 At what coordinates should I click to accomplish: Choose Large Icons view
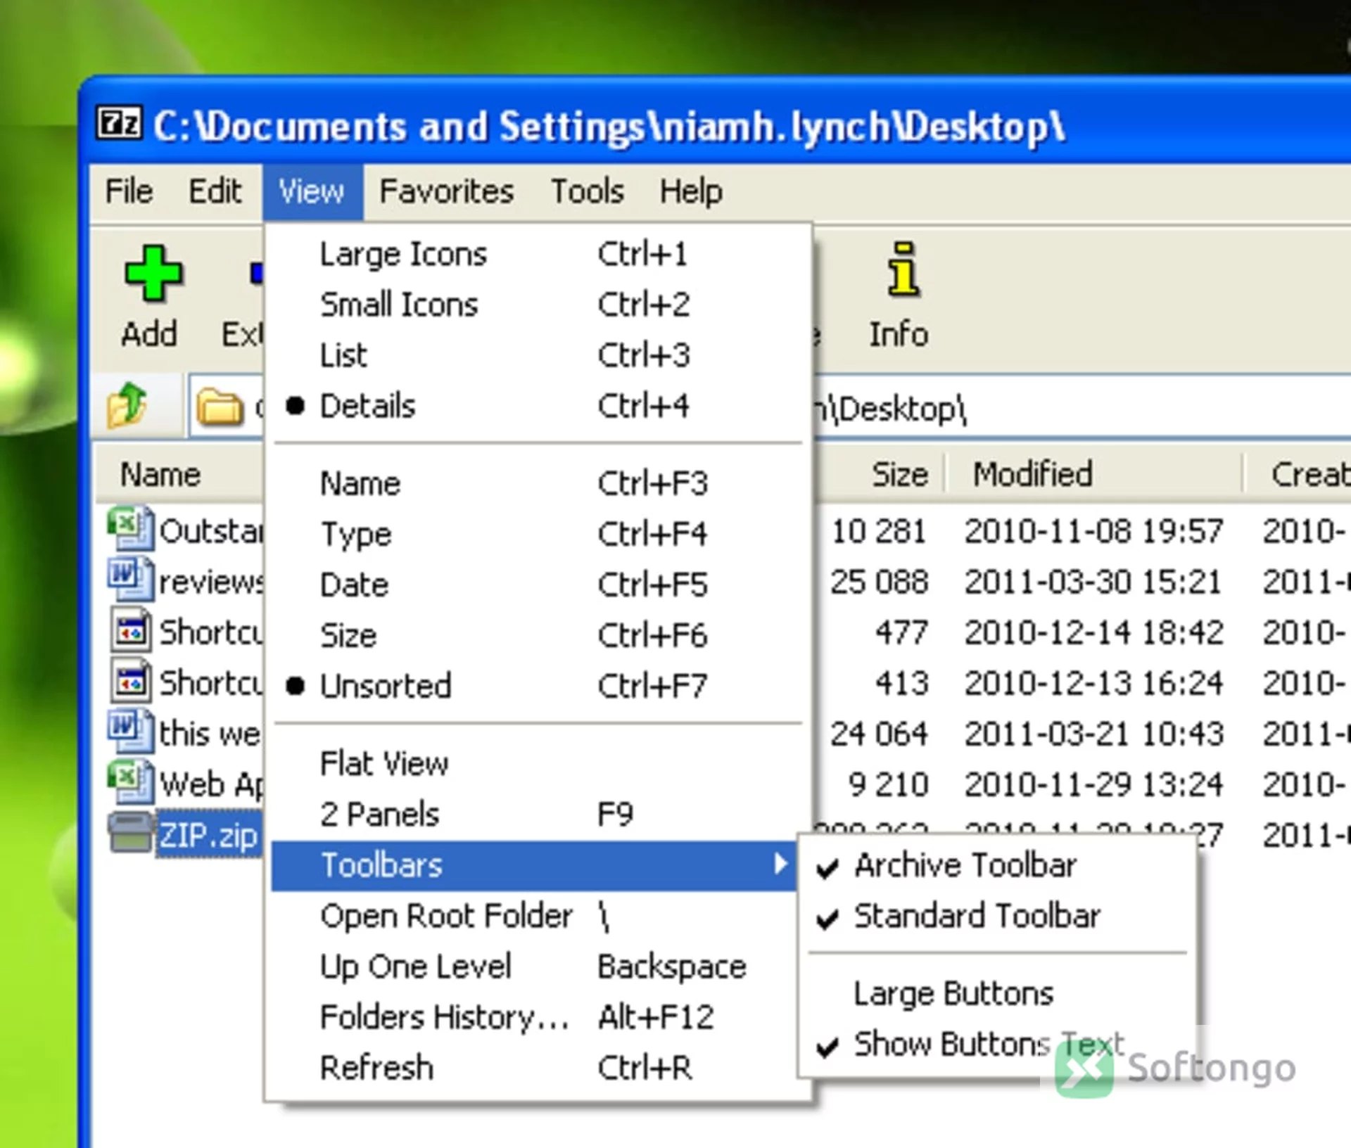point(538,254)
